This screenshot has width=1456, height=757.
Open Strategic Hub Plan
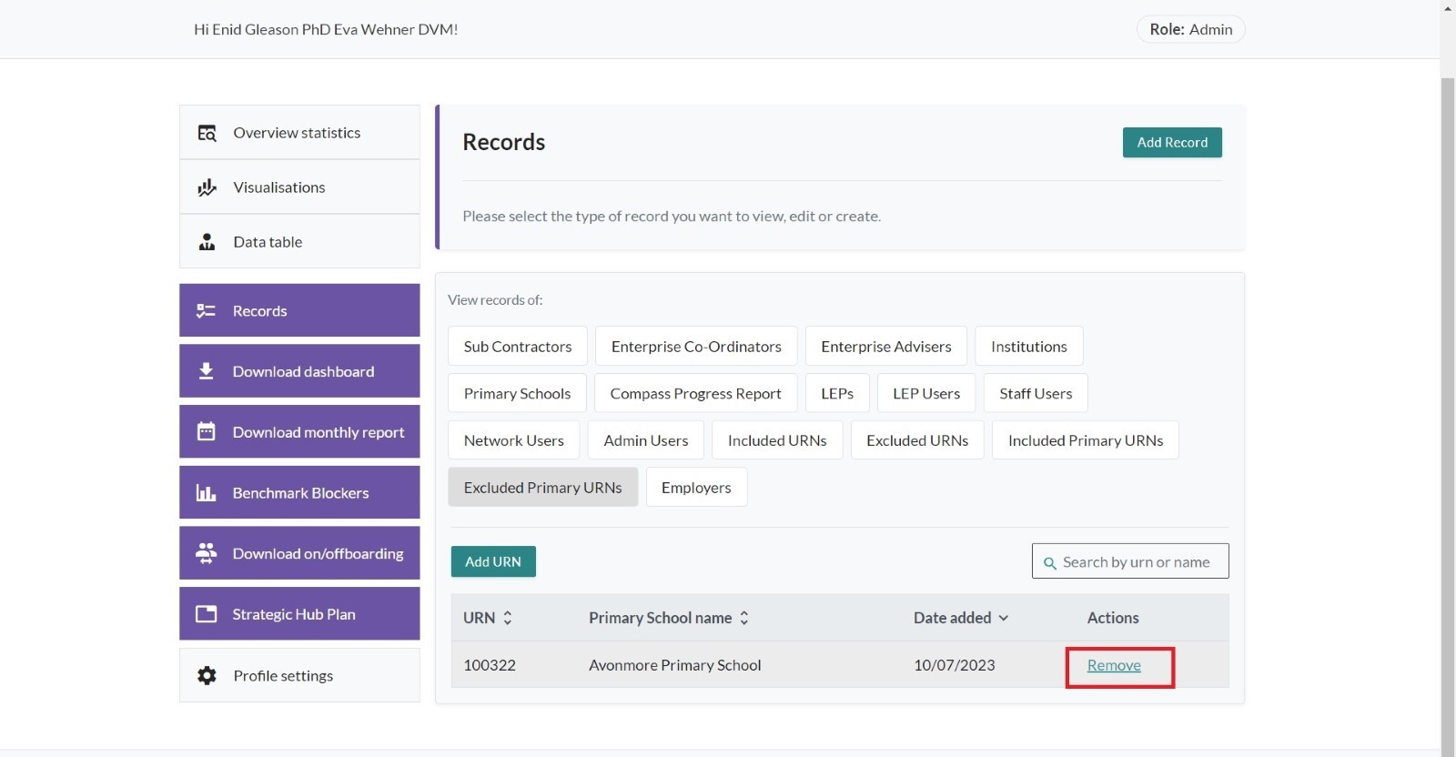click(299, 614)
